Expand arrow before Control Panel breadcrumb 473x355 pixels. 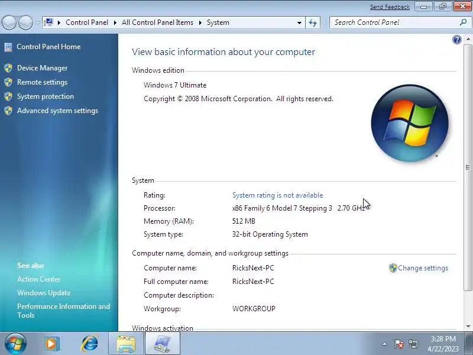[x=59, y=22]
